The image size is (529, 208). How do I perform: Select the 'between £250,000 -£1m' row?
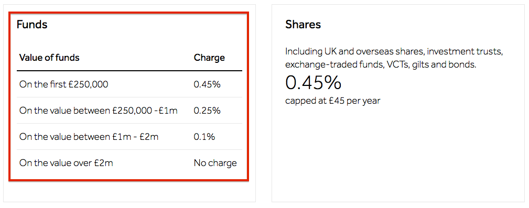129,111
